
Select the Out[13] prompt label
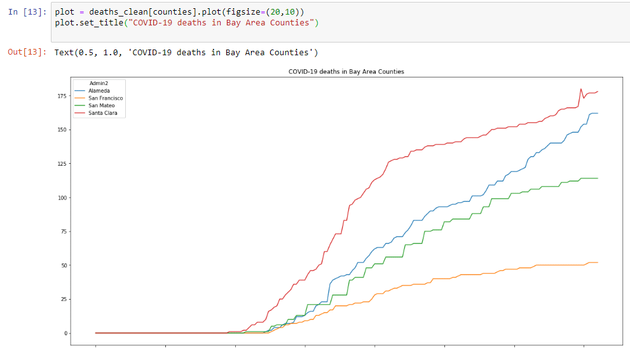click(27, 52)
